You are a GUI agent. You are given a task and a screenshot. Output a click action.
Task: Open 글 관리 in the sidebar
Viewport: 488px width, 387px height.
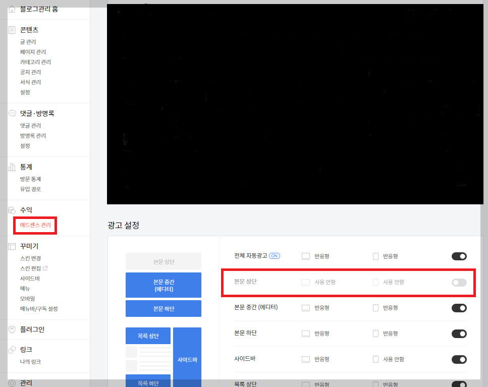point(28,42)
